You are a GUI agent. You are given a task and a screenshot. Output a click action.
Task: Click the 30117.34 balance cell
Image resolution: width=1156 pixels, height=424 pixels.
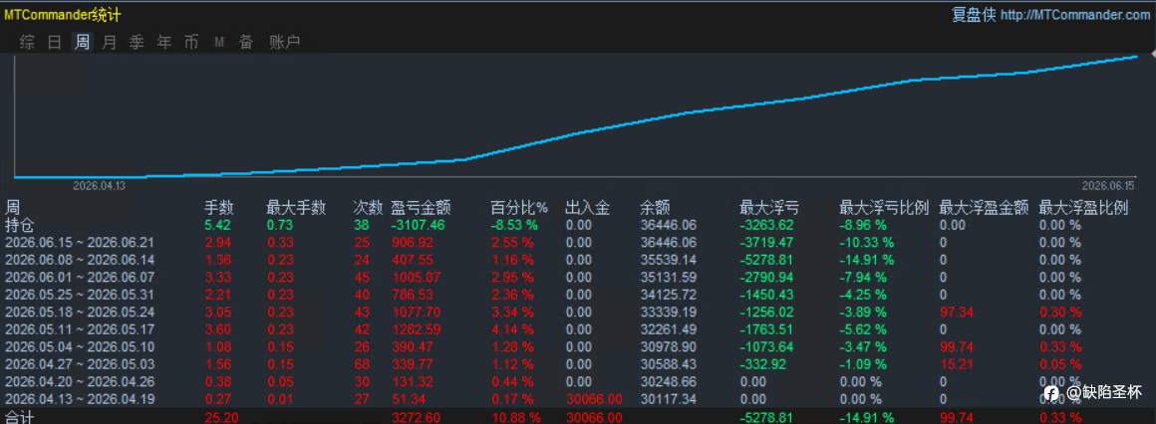coord(668,400)
